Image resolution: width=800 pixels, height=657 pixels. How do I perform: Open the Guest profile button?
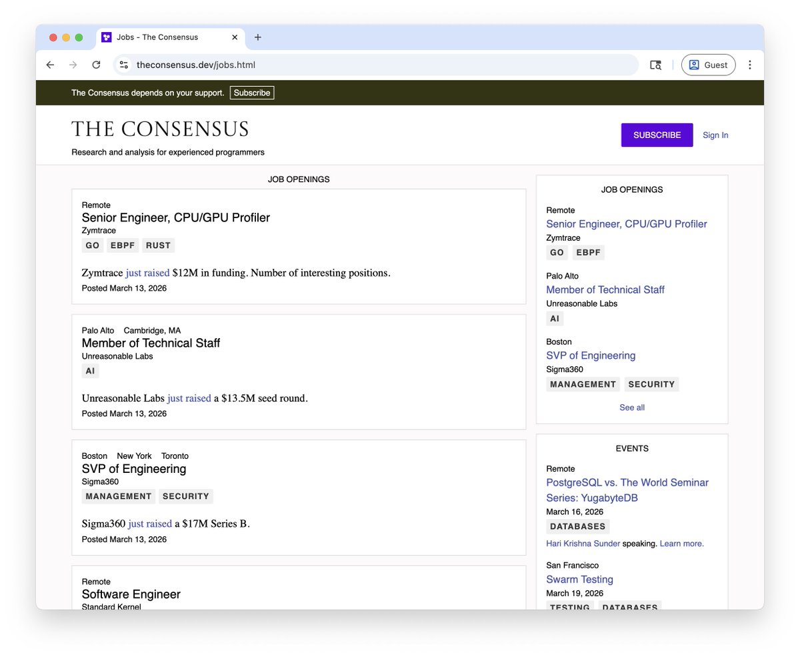pyautogui.click(x=708, y=65)
